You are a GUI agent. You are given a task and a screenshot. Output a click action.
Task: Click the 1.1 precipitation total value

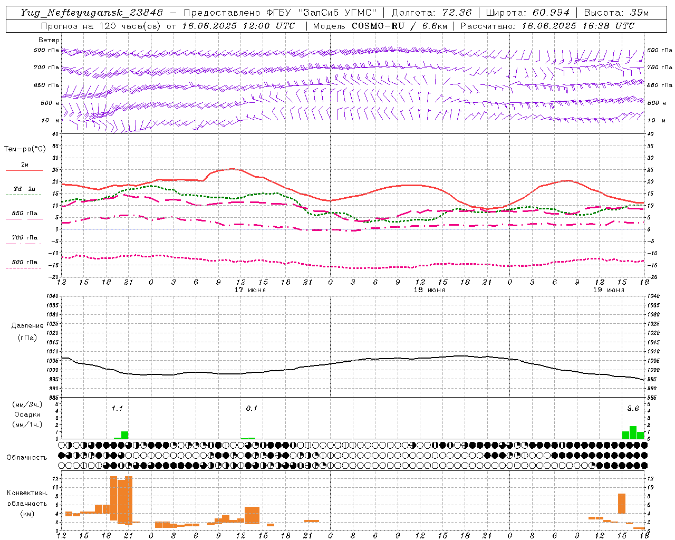click(x=117, y=408)
